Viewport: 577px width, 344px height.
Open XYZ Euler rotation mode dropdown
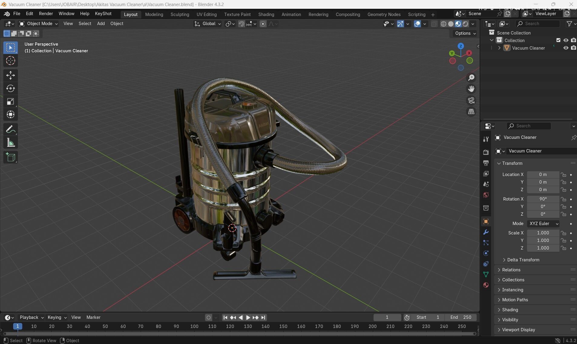pyautogui.click(x=543, y=224)
